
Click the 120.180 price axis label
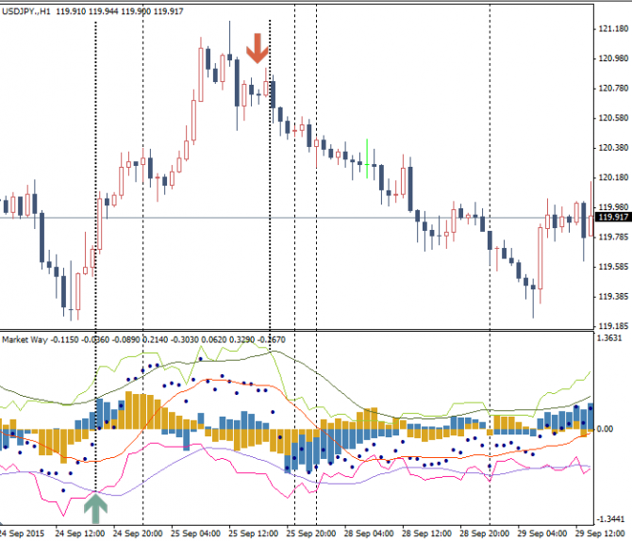click(x=613, y=177)
